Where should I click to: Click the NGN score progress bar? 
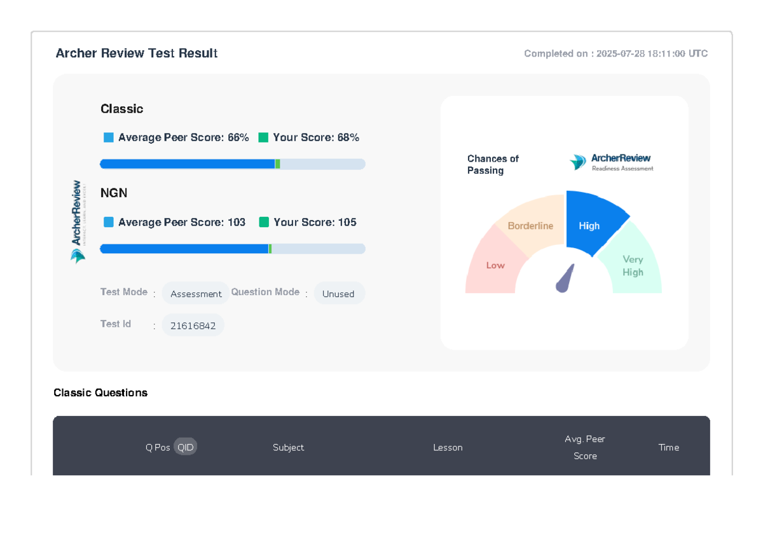point(233,249)
